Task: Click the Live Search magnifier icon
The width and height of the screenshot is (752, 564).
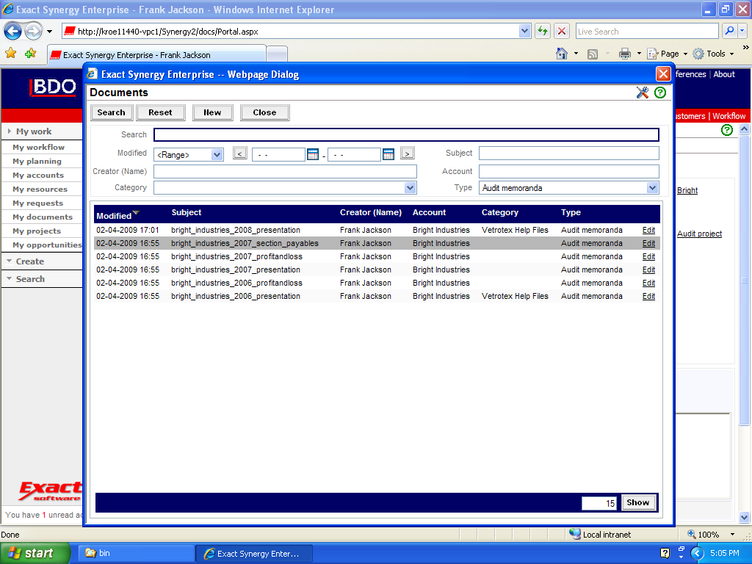Action: pos(729,31)
